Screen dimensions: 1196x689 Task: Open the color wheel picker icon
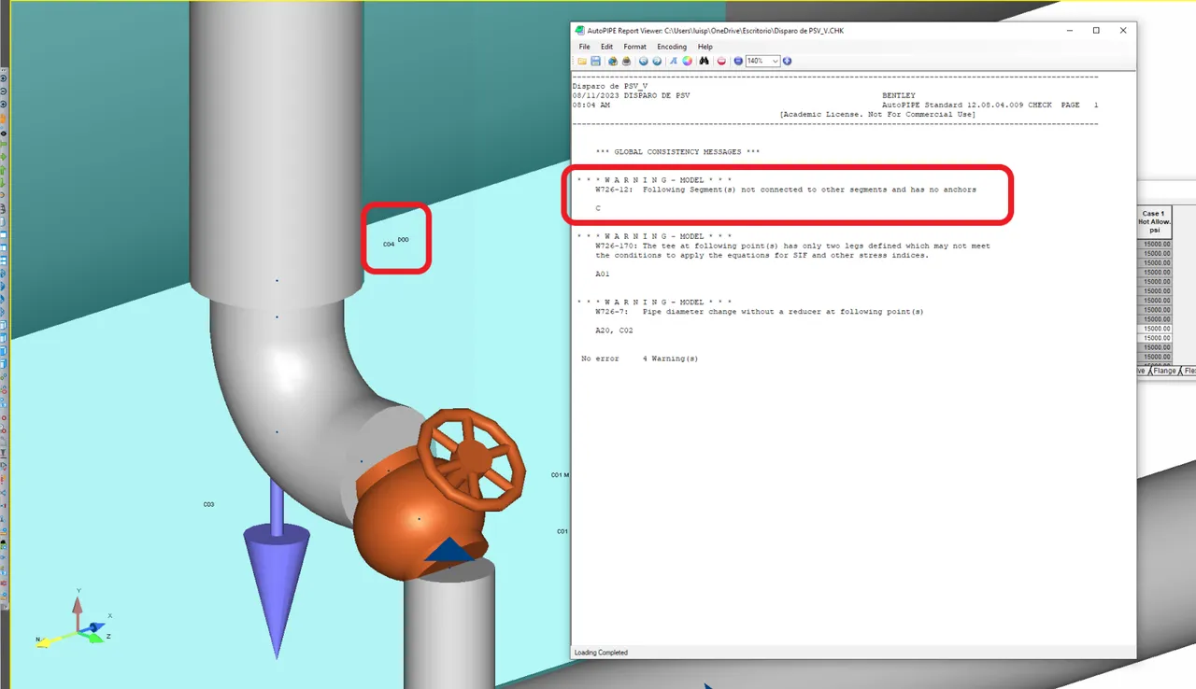click(x=687, y=61)
